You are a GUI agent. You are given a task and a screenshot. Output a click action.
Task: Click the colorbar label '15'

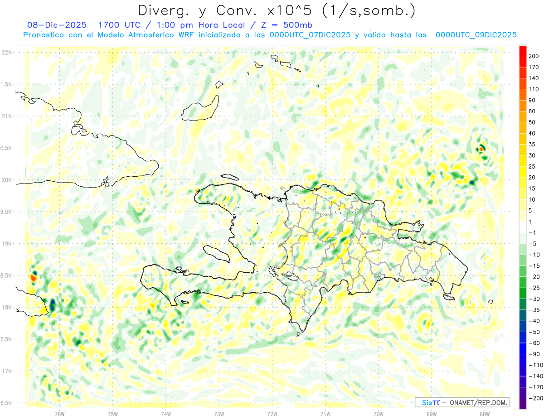[x=533, y=188]
